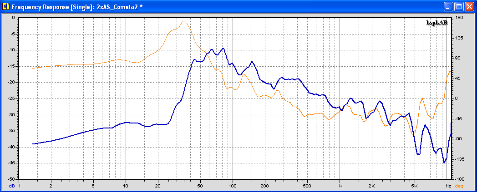Close the Frequency Response window

click(470, 6)
